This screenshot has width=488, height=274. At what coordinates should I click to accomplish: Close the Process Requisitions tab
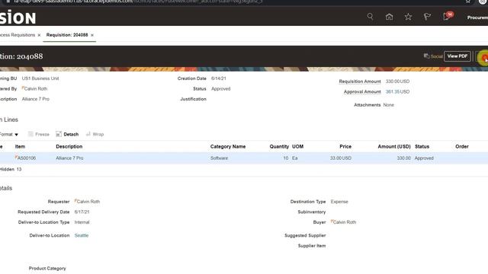coord(39,35)
